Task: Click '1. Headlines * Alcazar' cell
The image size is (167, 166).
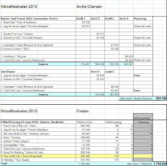Action: pos(13,56)
